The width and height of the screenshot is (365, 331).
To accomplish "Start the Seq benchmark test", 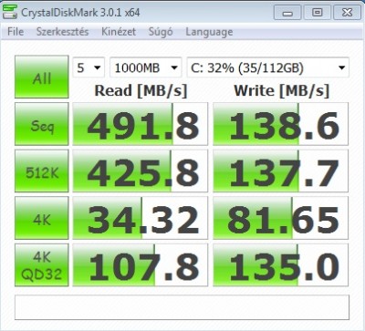I will pyautogui.click(x=42, y=124).
